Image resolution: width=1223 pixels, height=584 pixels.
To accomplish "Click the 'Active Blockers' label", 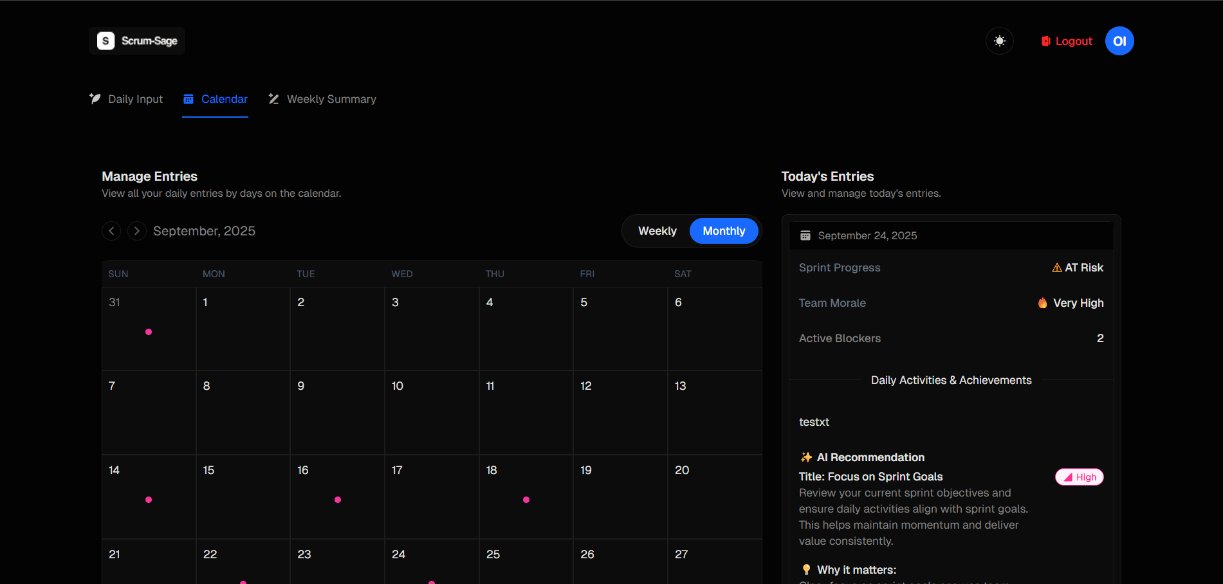I will [840, 338].
